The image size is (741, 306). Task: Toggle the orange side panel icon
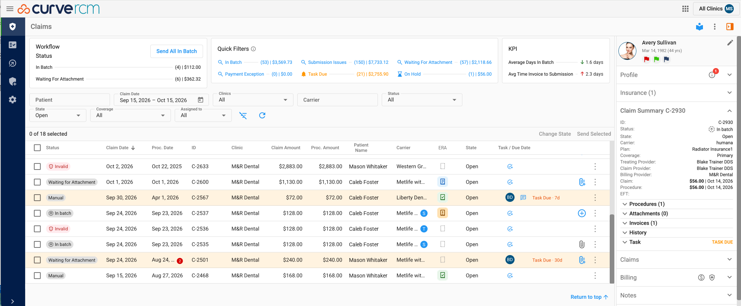(x=730, y=27)
